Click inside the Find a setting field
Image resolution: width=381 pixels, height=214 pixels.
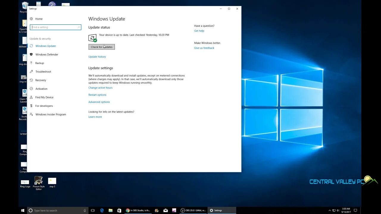55,27
